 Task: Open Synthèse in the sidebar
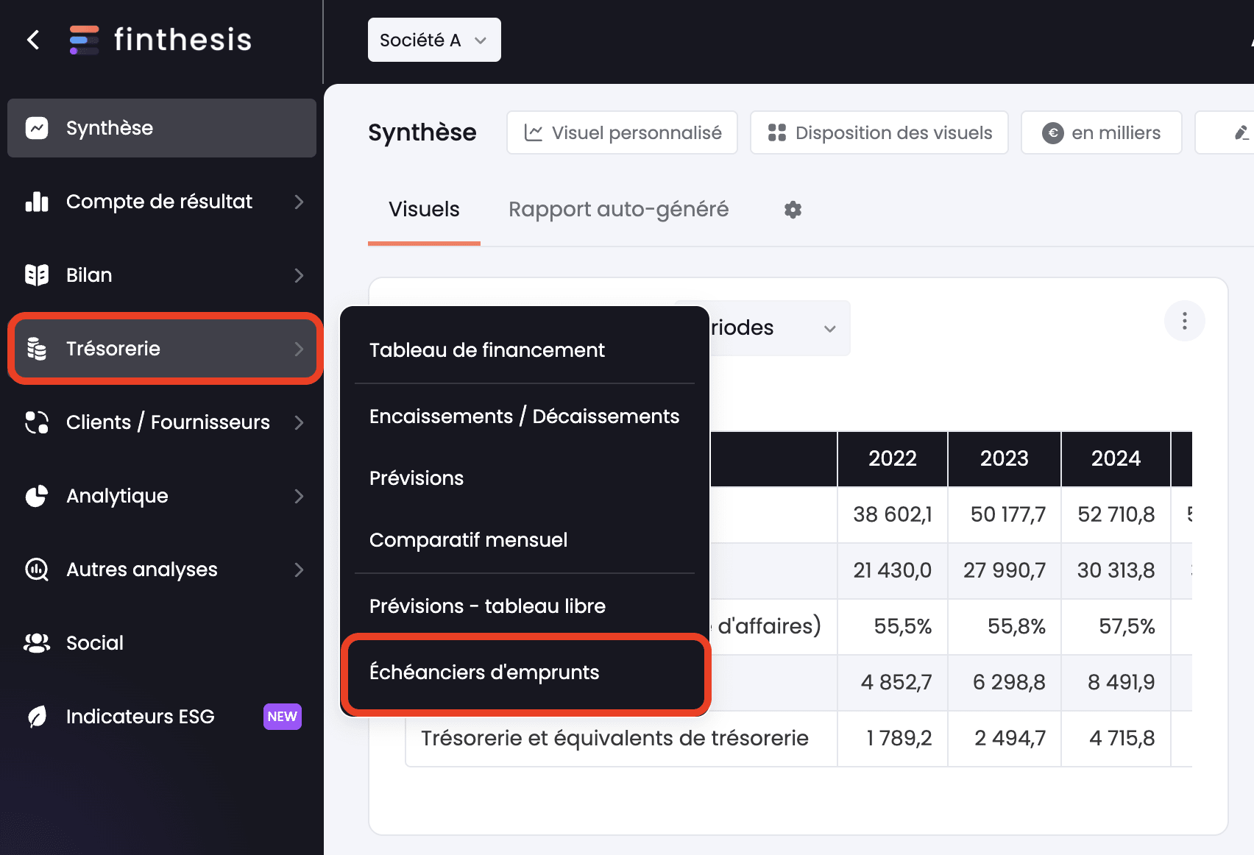tap(162, 128)
